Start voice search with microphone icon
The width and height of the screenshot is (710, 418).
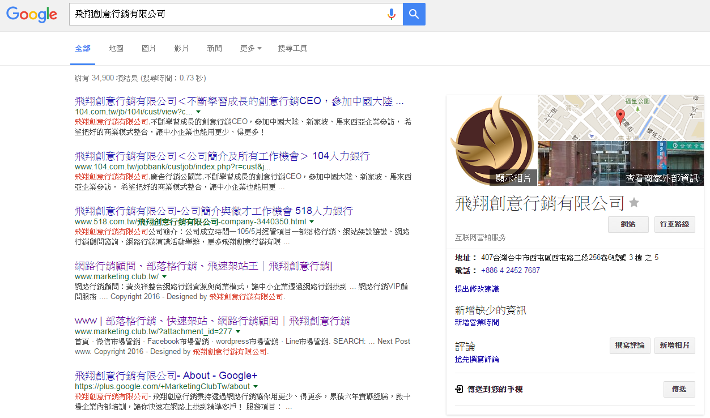coord(391,14)
